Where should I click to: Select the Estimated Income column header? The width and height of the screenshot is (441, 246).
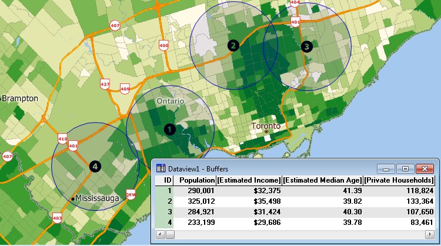(x=249, y=180)
